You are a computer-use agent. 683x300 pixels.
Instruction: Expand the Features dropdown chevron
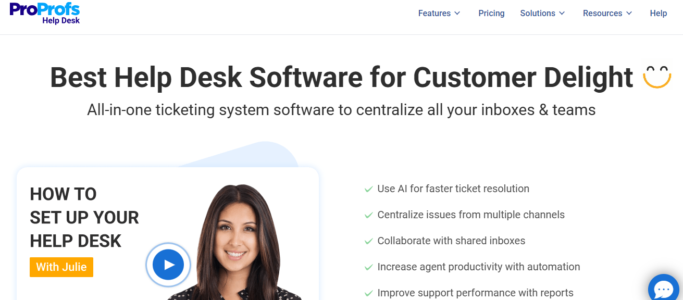pyautogui.click(x=457, y=14)
